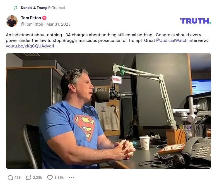Open the radio studio photo attachment
The height and width of the screenshot is (186, 217).
point(108,111)
